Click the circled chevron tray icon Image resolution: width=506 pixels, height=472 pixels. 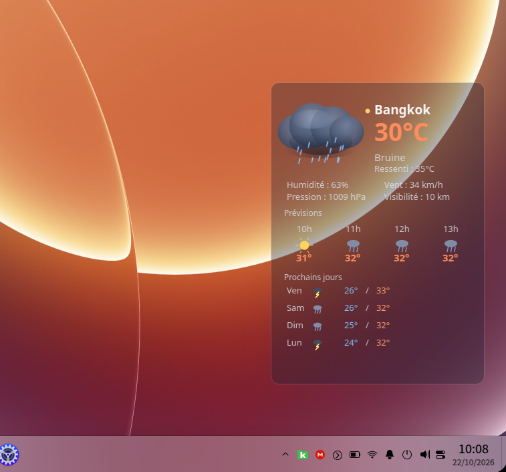point(338,455)
